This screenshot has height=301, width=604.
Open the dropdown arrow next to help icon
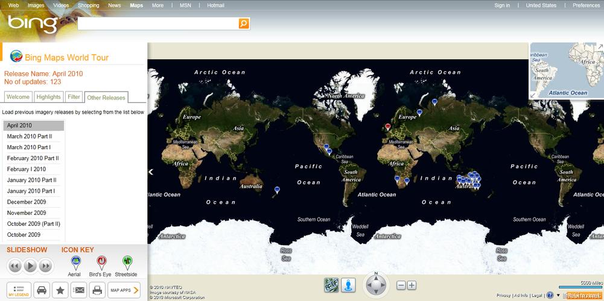[558, 295]
